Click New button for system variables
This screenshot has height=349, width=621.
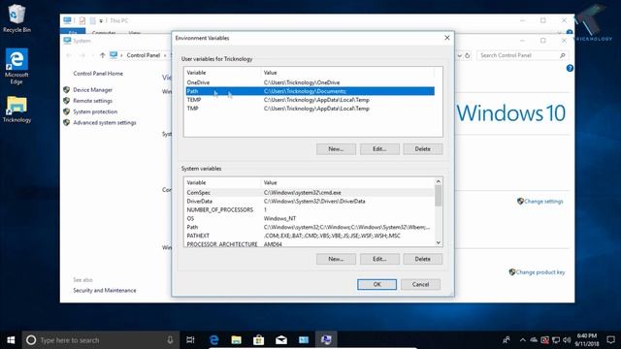(x=336, y=259)
